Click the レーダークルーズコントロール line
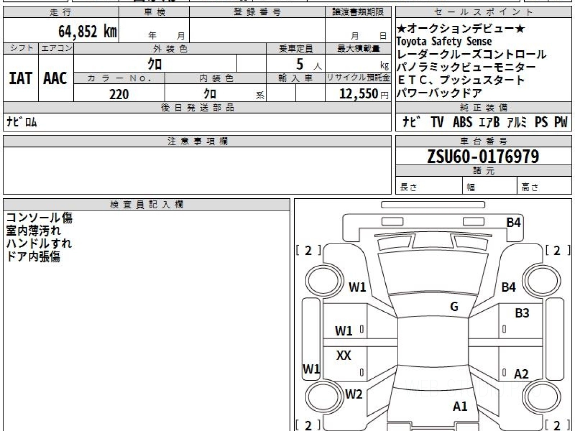 pyautogui.click(x=471, y=55)
